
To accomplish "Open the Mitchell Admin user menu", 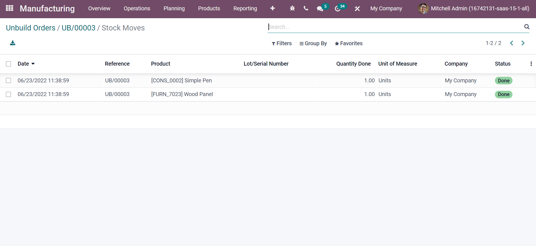I will [x=474, y=9].
